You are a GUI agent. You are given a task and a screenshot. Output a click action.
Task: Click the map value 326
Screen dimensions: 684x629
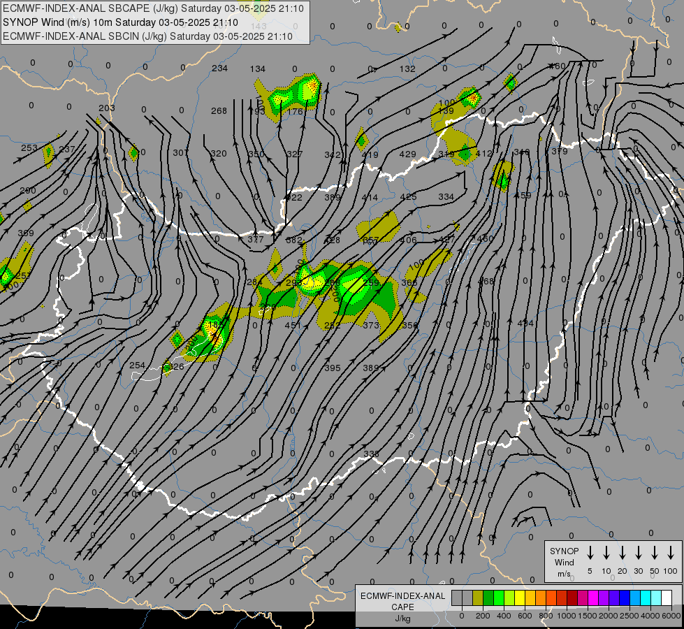click(x=176, y=367)
